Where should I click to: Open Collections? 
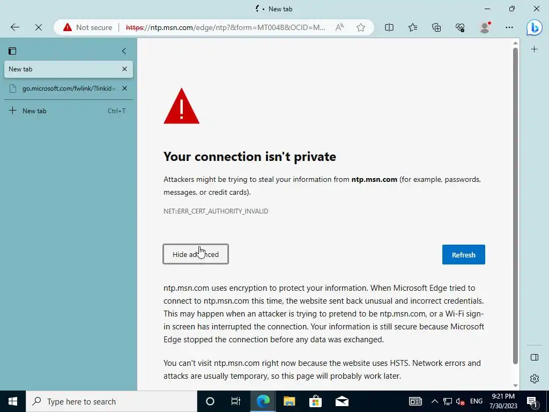(x=436, y=27)
